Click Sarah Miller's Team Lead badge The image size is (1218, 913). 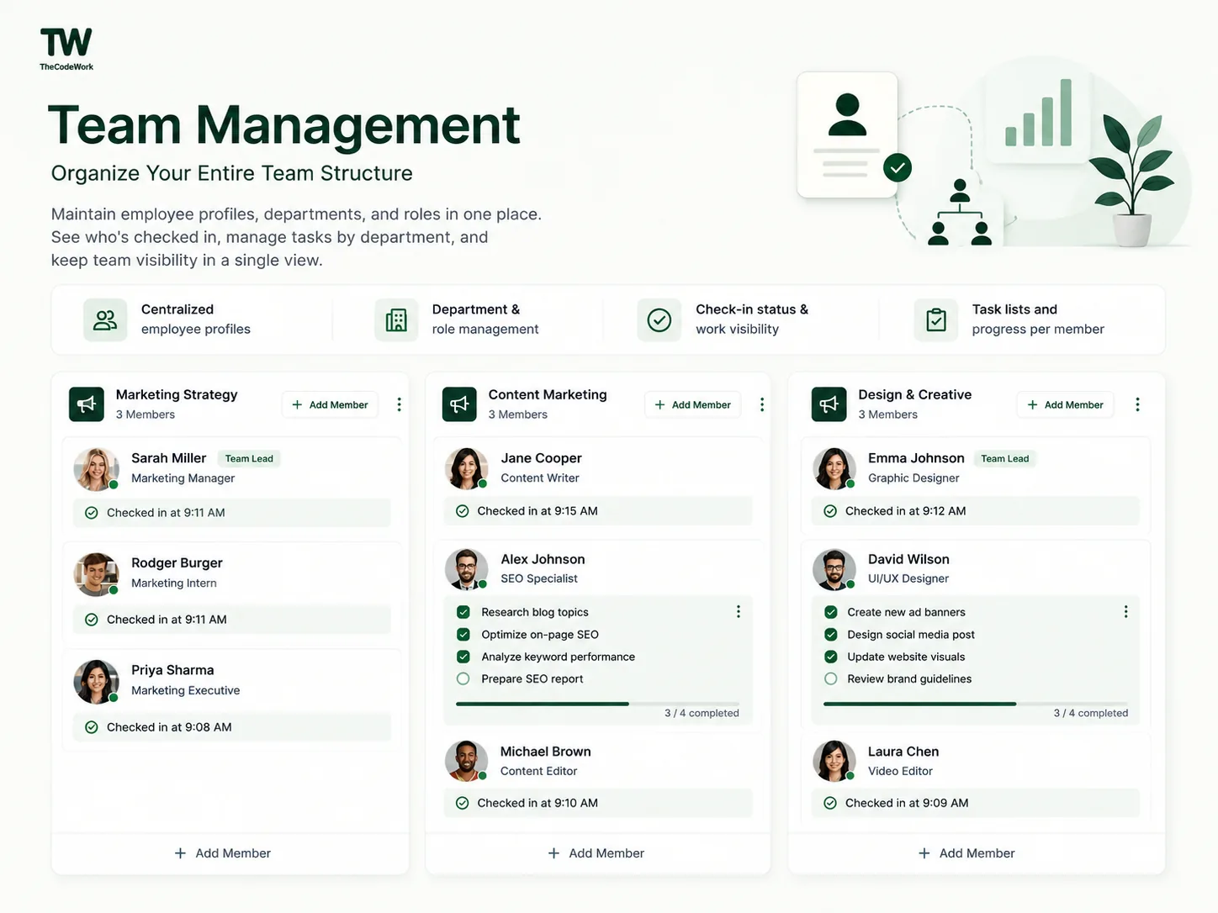(249, 458)
